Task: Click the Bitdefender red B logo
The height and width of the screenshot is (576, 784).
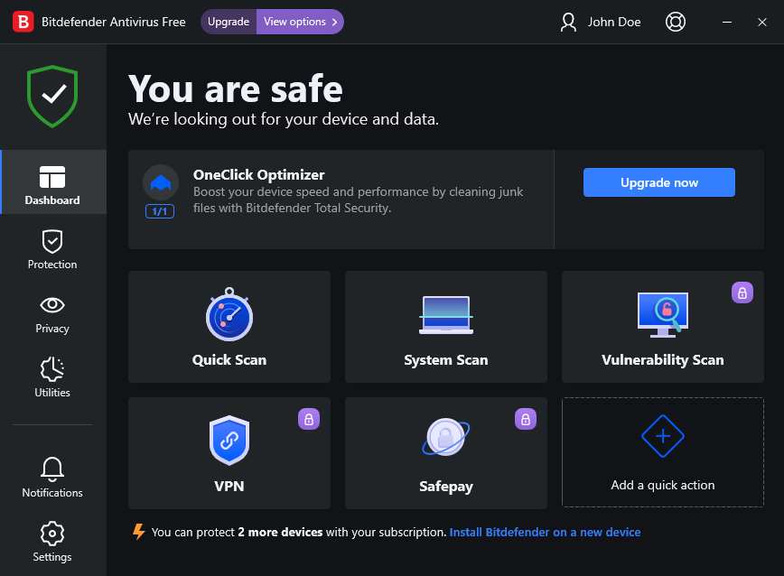Action: pos(23,22)
